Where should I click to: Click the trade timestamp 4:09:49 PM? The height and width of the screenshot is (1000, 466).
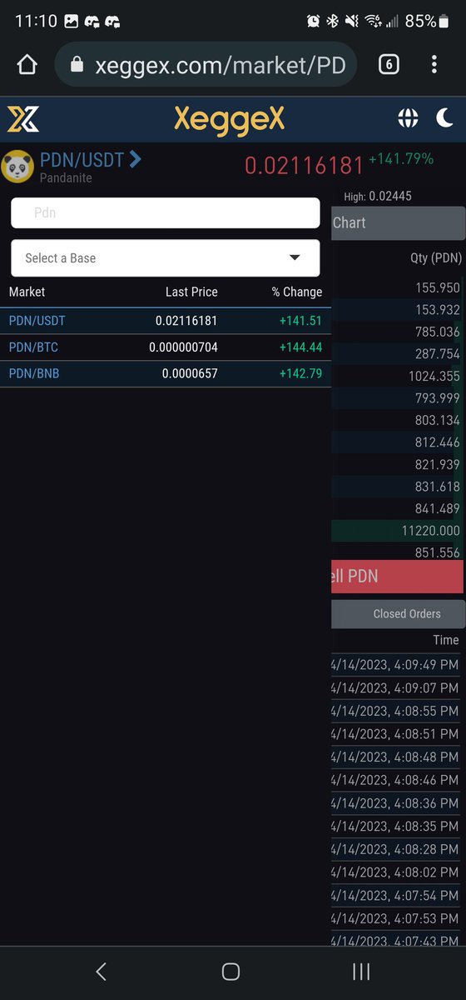[x=395, y=665]
